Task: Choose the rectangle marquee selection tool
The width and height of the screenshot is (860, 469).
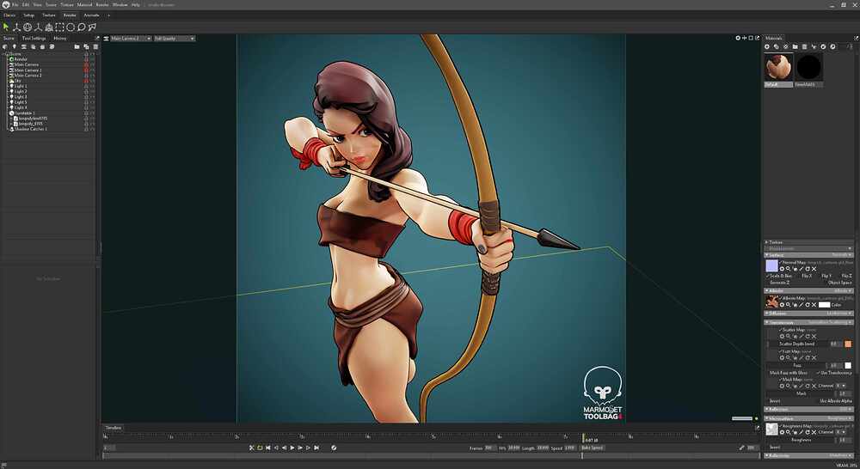Action: 59,27
